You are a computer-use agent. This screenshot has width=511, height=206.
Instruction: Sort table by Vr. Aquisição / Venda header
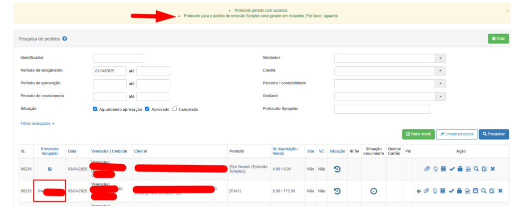click(x=285, y=151)
